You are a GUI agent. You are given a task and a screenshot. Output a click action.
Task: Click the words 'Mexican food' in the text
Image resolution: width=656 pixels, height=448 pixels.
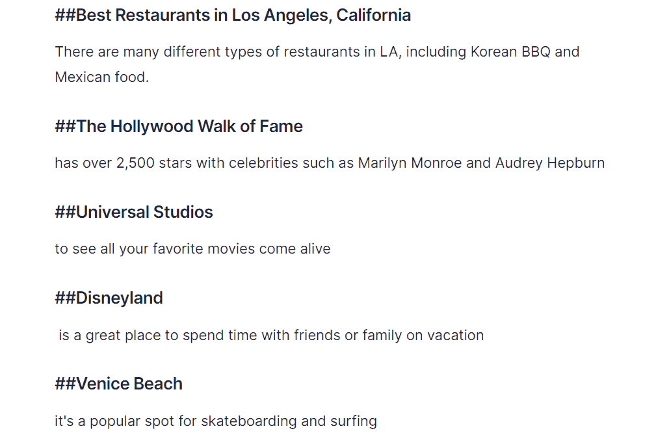(x=100, y=77)
